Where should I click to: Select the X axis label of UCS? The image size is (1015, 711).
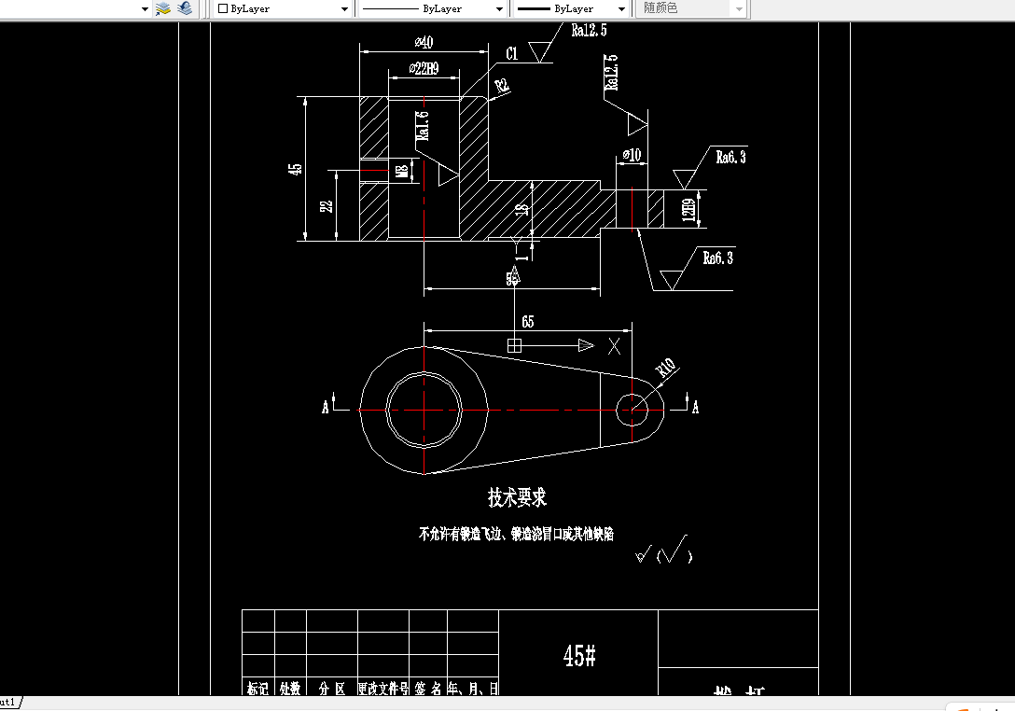pyautogui.click(x=614, y=346)
